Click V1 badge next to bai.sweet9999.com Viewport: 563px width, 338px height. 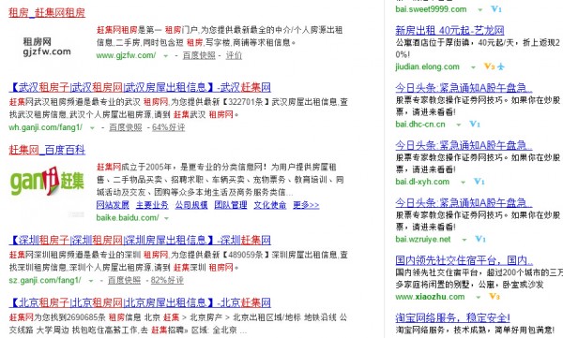tap(496, 9)
